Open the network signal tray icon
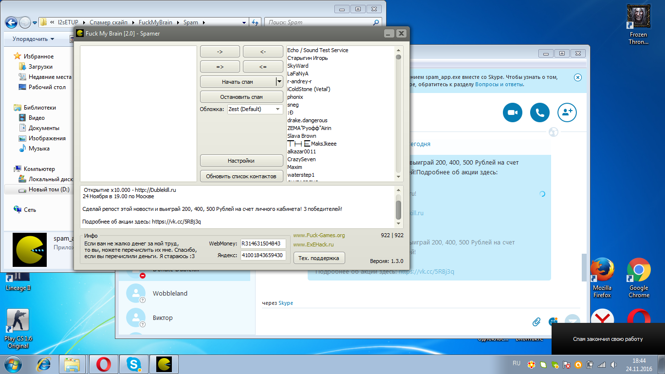Screen dimensions: 665x374 coord(602,364)
